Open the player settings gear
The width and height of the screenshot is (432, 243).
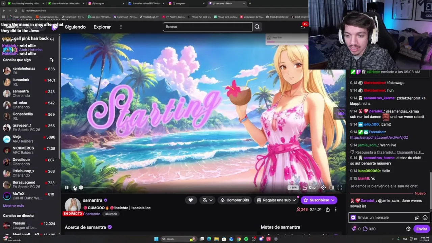(324, 188)
